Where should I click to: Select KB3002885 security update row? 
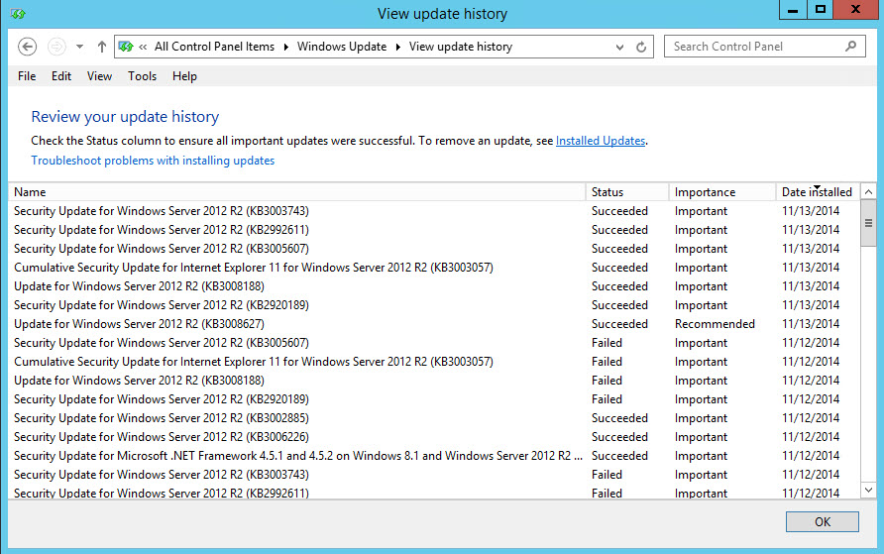[434, 418]
